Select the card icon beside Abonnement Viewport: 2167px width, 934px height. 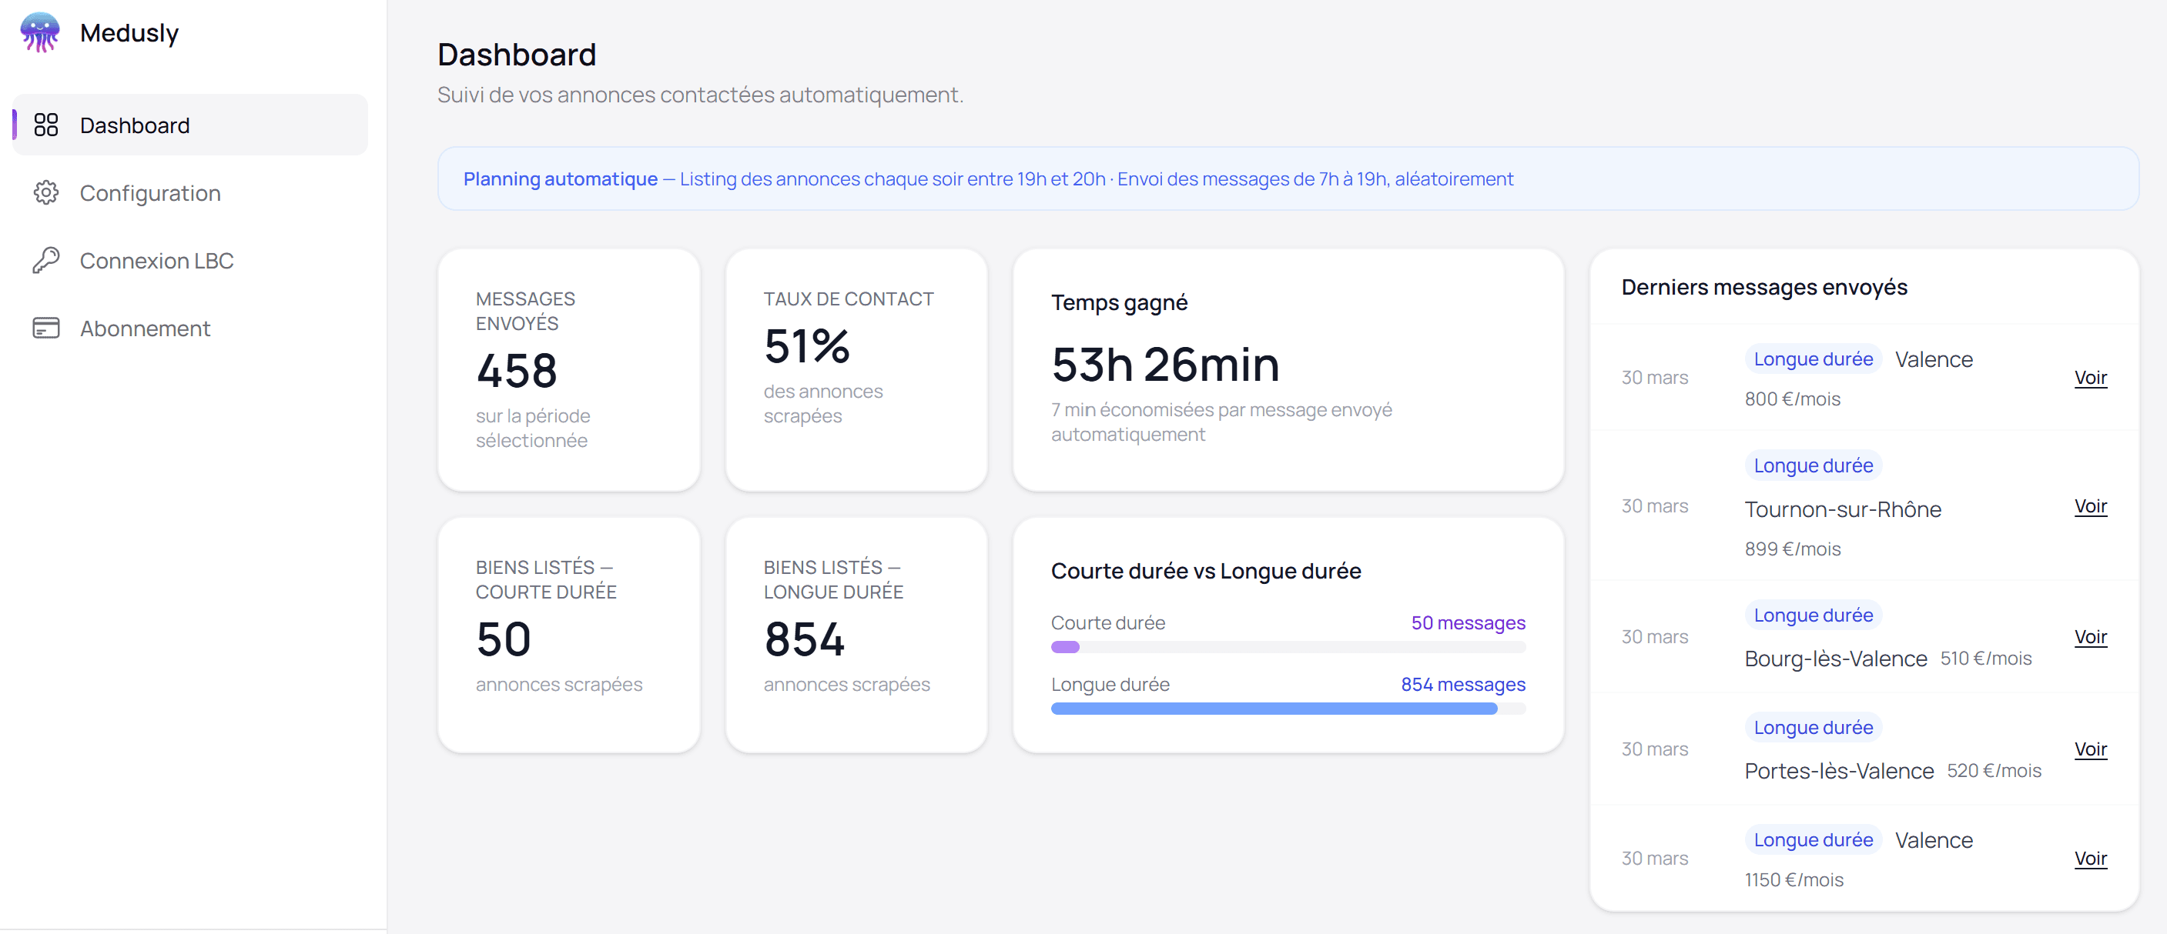tap(46, 328)
